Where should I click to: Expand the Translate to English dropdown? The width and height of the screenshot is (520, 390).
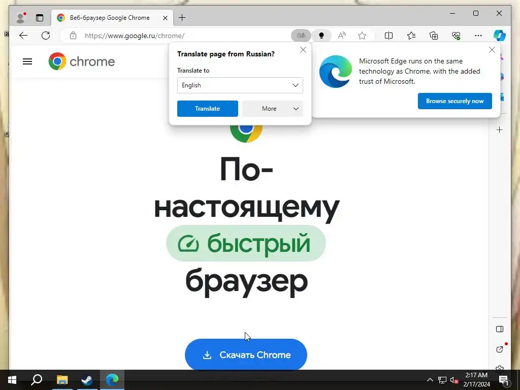[240, 85]
